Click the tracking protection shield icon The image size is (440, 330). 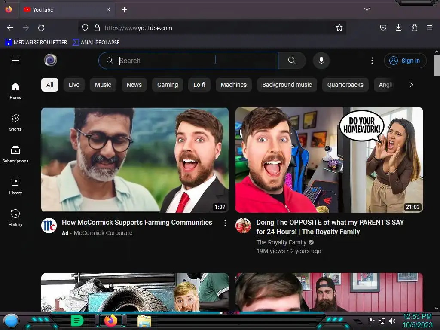[x=85, y=28]
